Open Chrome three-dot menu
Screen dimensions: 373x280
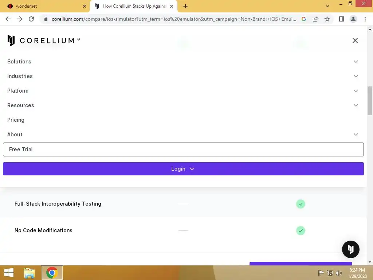[365, 19]
